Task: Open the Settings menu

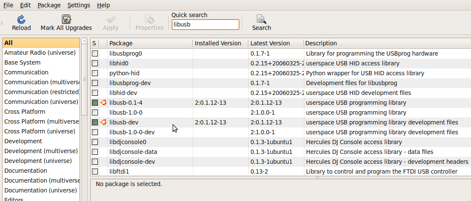Action: coord(79,5)
